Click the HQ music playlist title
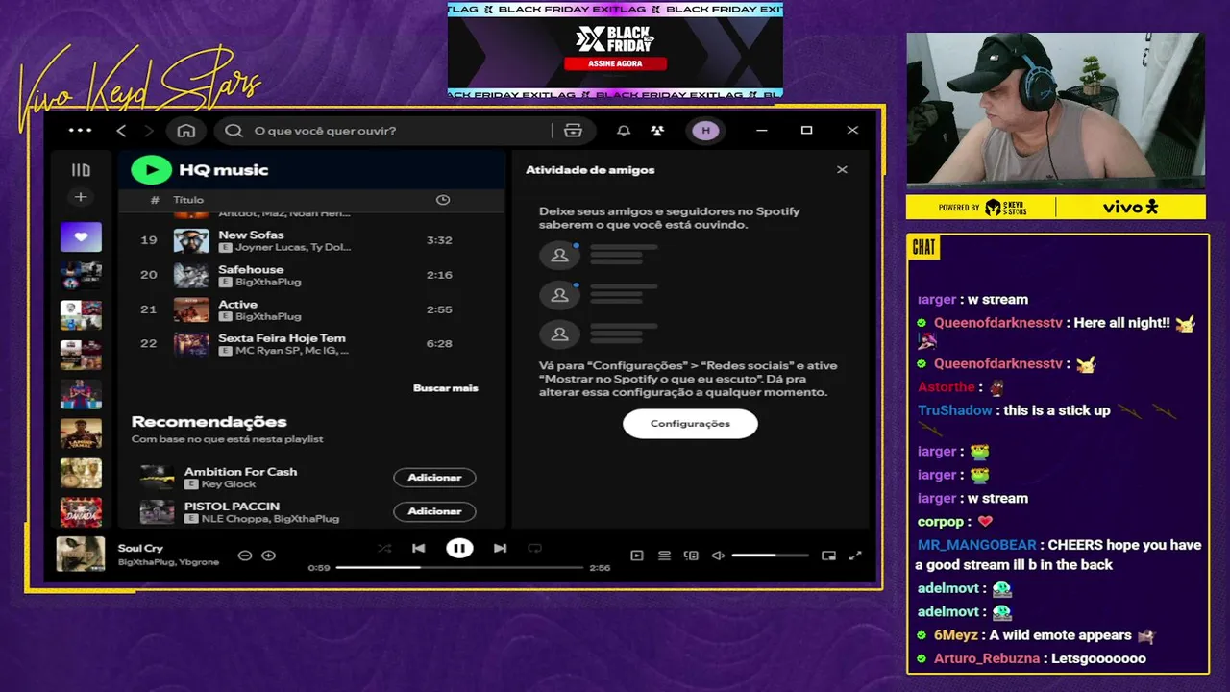The image size is (1230, 692). click(x=223, y=170)
